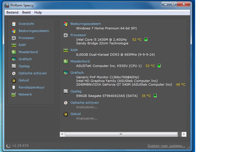Click the right arrow of horizontal scrollbar
The width and height of the screenshot is (231, 152).
(184, 134)
